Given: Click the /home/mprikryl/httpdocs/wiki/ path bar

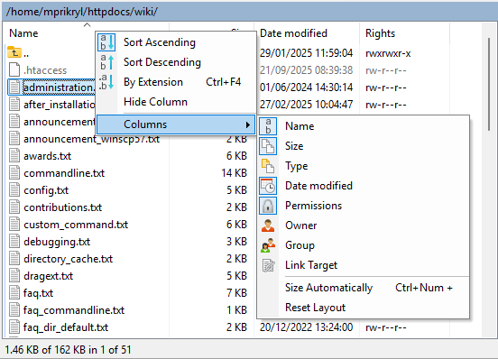Looking at the screenshot, I should 249,12.
